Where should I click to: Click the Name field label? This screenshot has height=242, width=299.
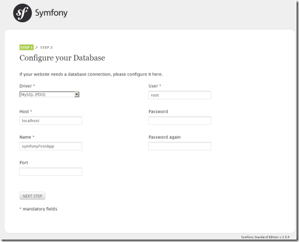coord(27,137)
